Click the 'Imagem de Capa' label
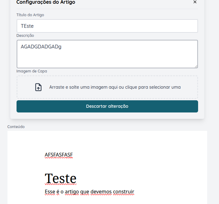This screenshot has width=219, height=204. 32,71
